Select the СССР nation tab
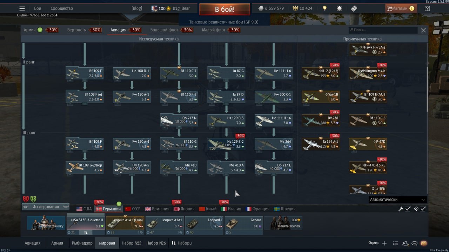Screen dimensions: 449x252 click(133, 209)
